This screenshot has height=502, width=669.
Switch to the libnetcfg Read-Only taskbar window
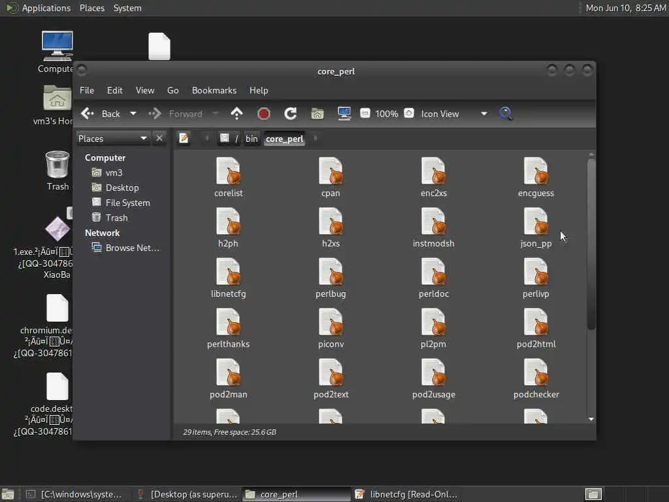pos(406,494)
